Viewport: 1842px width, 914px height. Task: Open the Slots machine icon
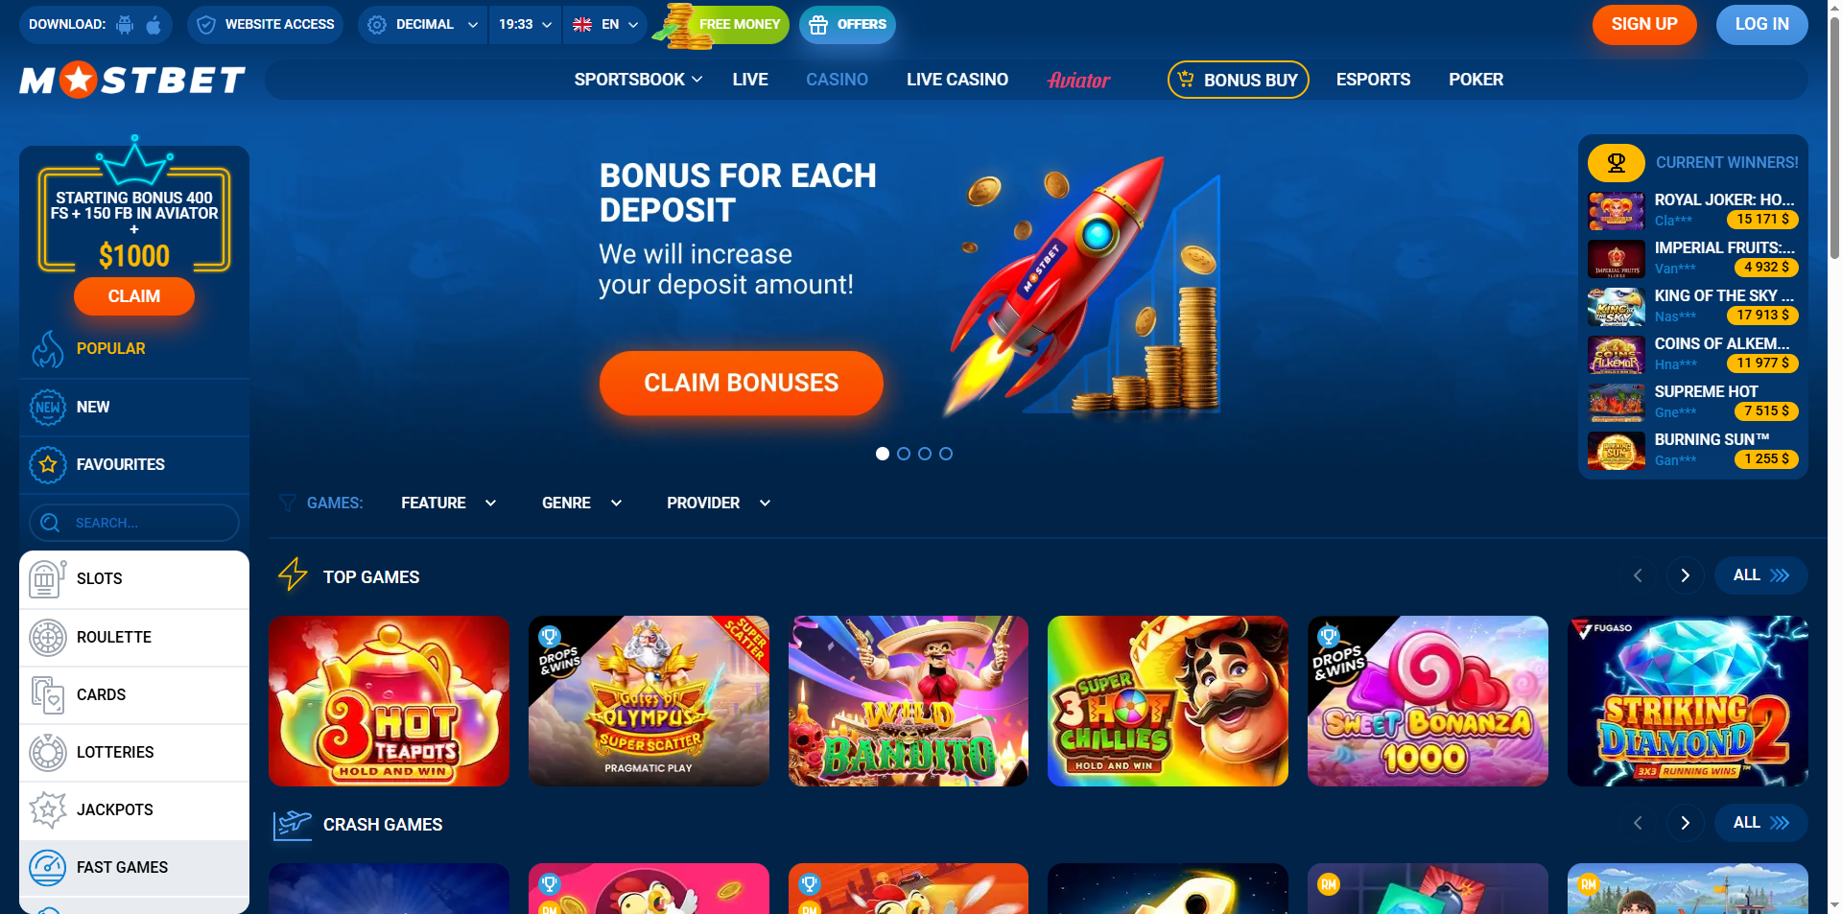47,579
